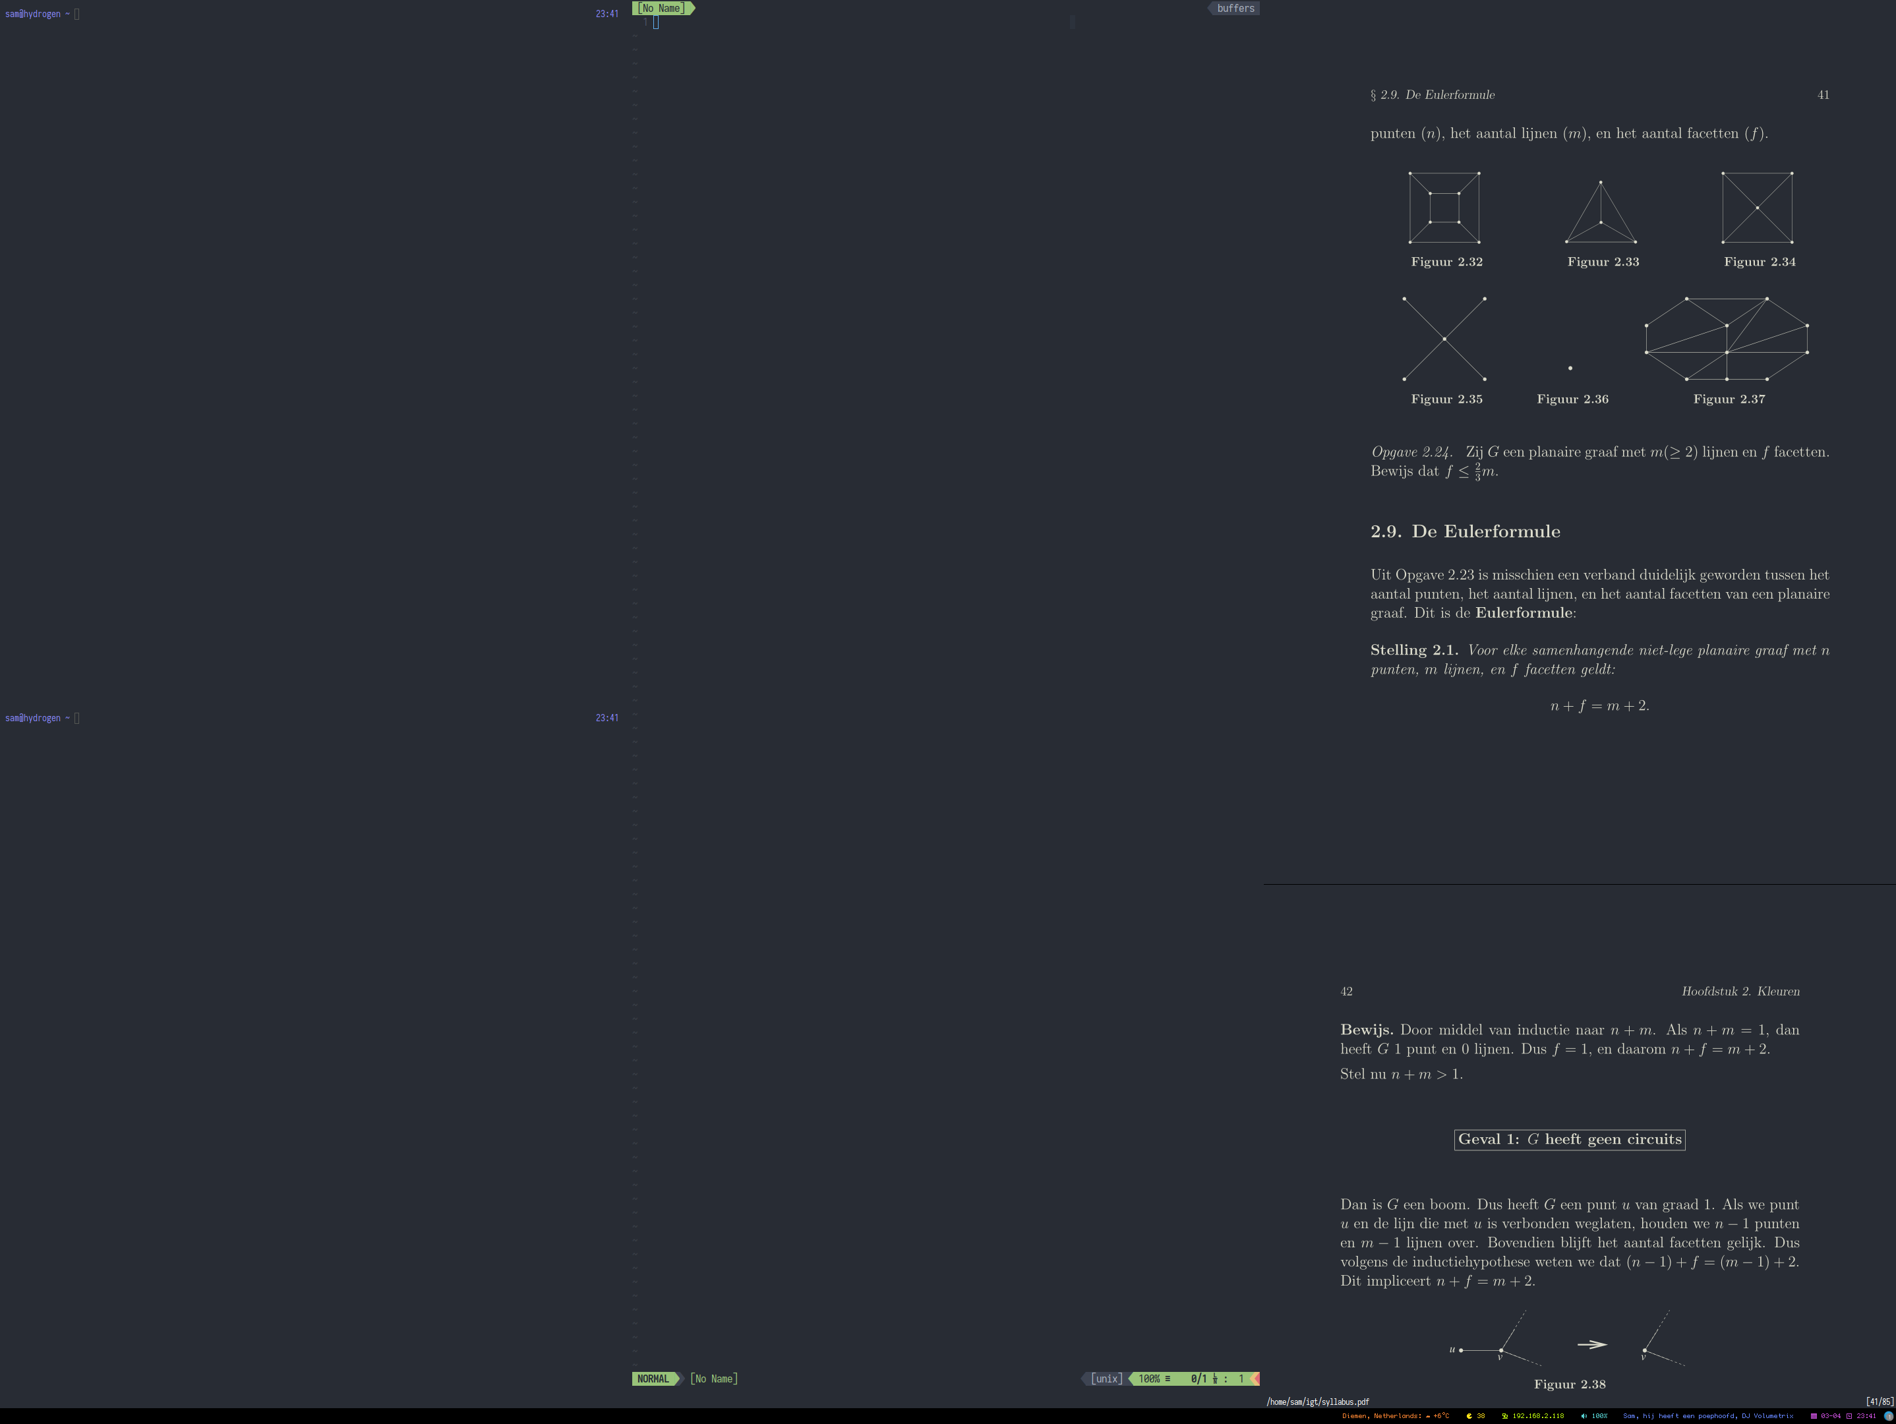Click the PDF page indicator [41/85]
The width and height of the screenshot is (1896, 1424).
1879,1402
